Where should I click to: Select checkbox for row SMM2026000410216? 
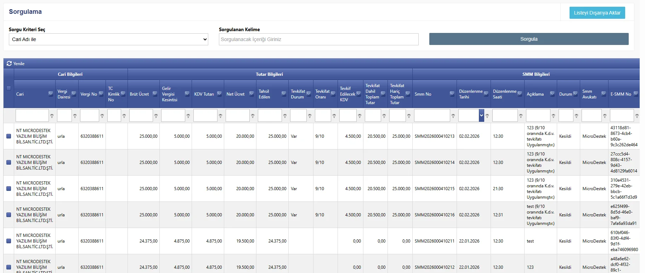9,215
